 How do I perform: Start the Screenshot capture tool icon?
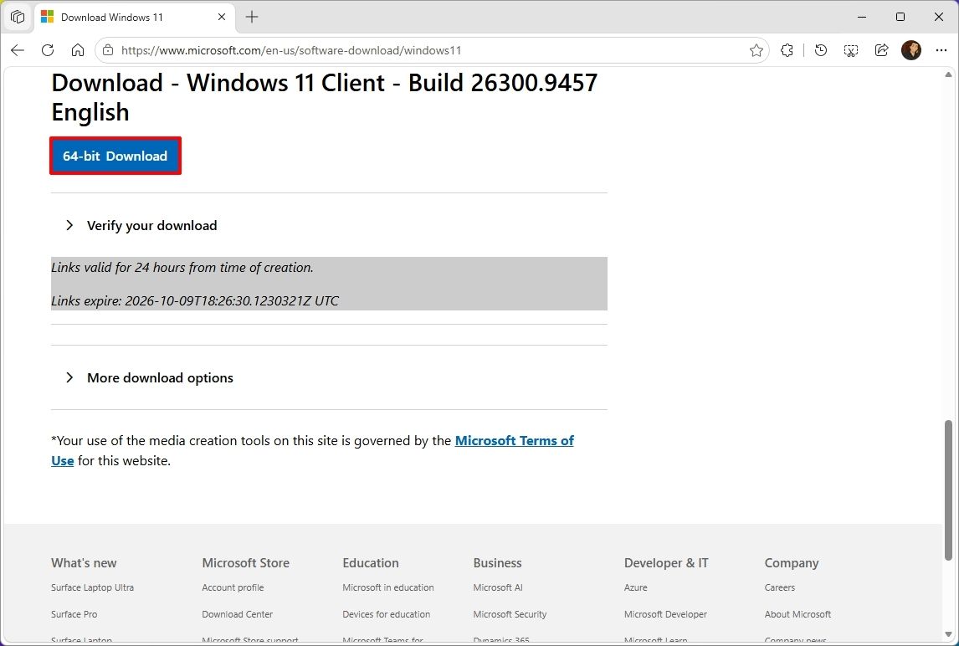[851, 50]
